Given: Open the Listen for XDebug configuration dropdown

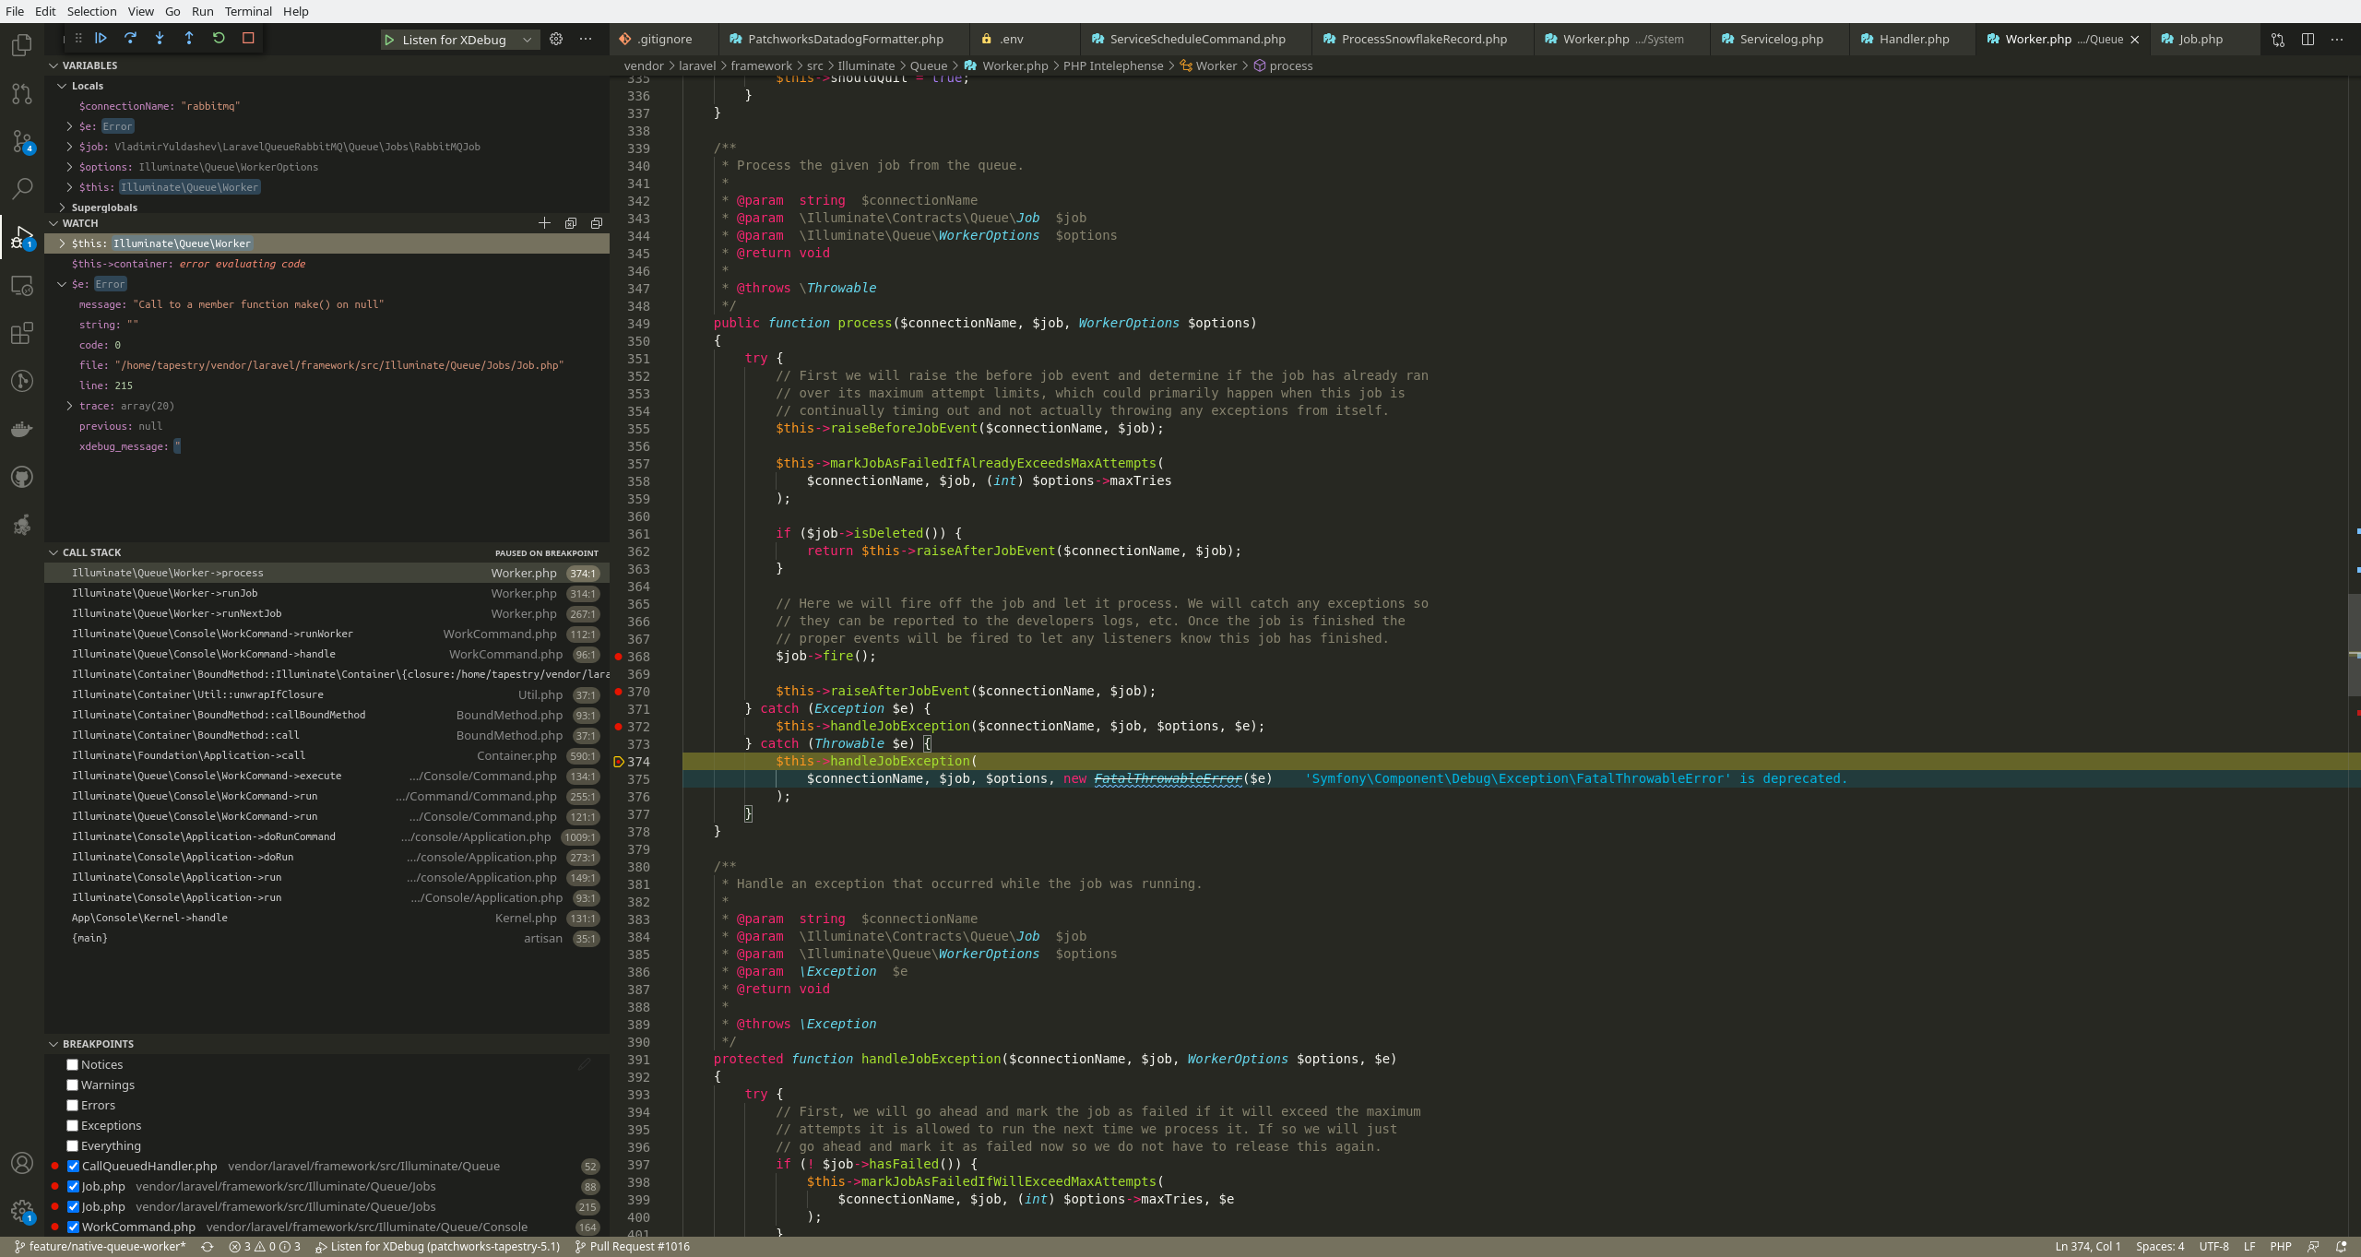Looking at the screenshot, I should [x=527, y=40].
